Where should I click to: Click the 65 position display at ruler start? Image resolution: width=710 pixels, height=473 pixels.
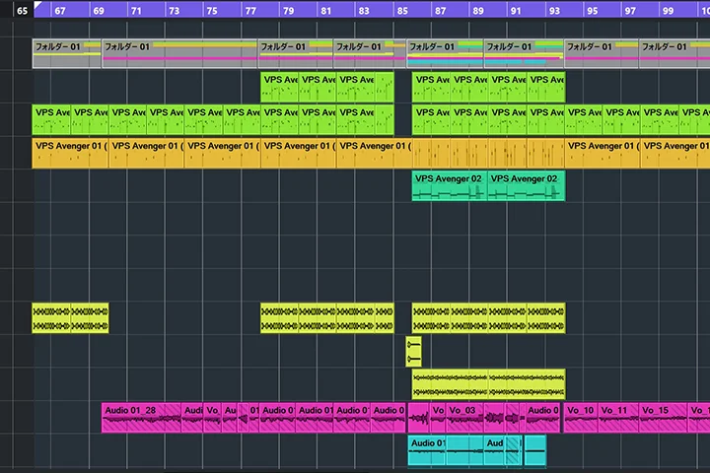[22, 11]
